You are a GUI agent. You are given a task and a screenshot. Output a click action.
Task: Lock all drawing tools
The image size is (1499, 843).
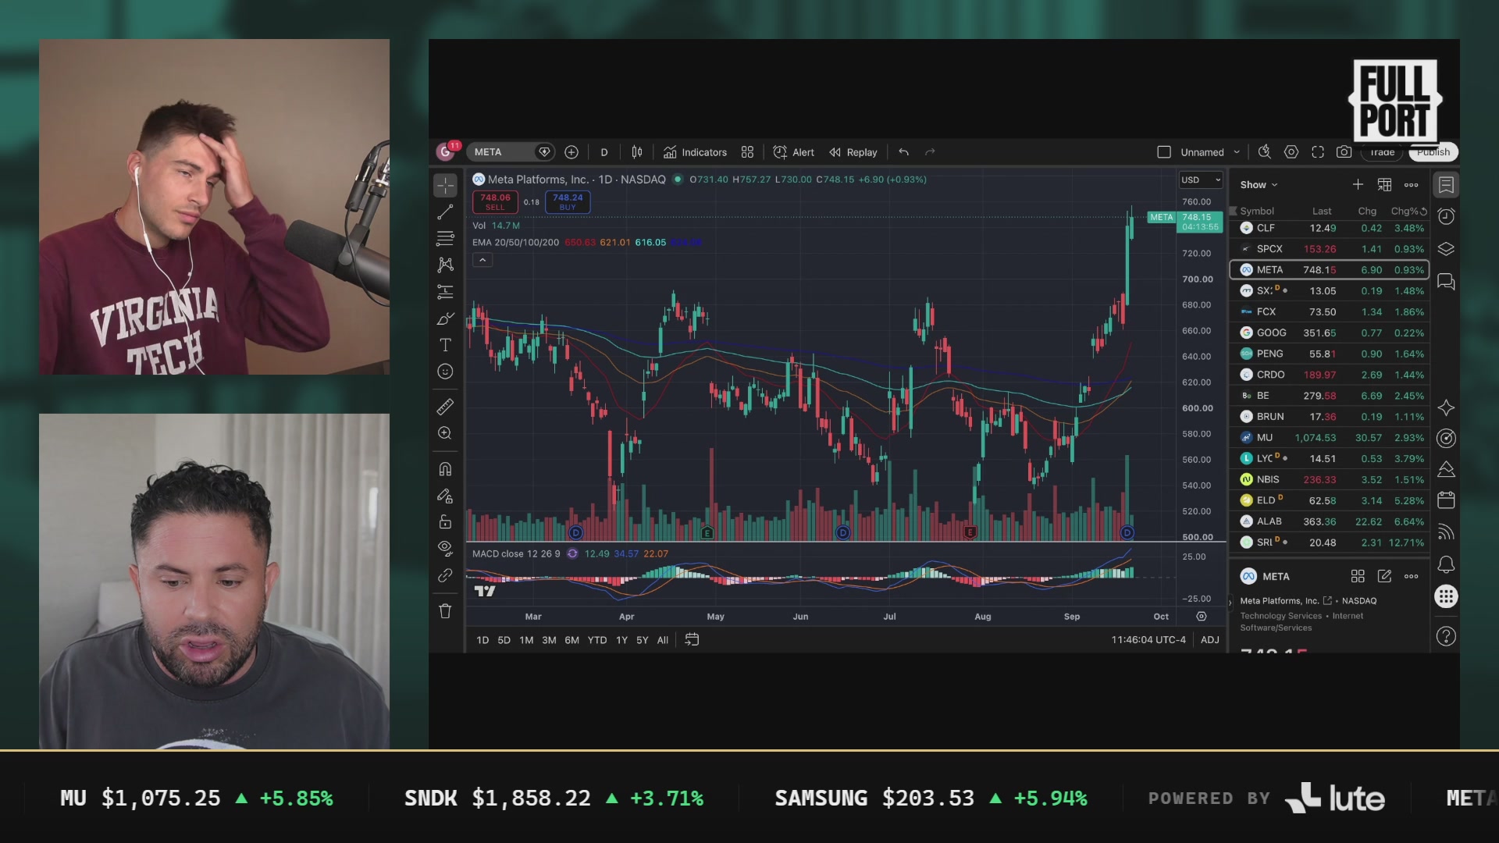445,522
